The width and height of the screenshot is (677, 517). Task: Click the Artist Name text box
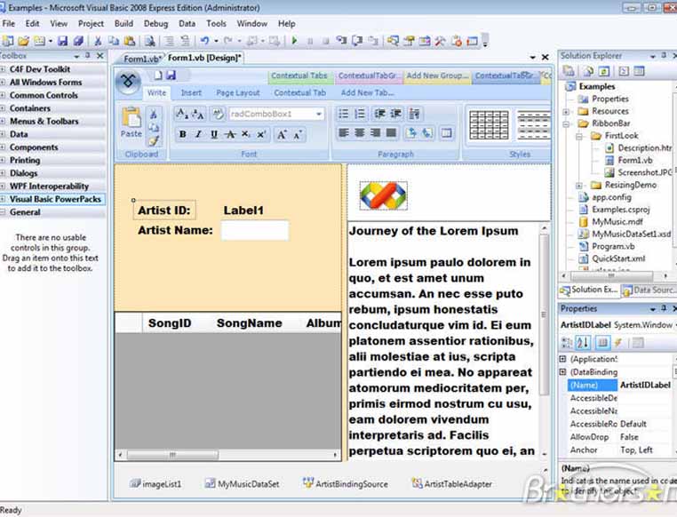point(255,230)
